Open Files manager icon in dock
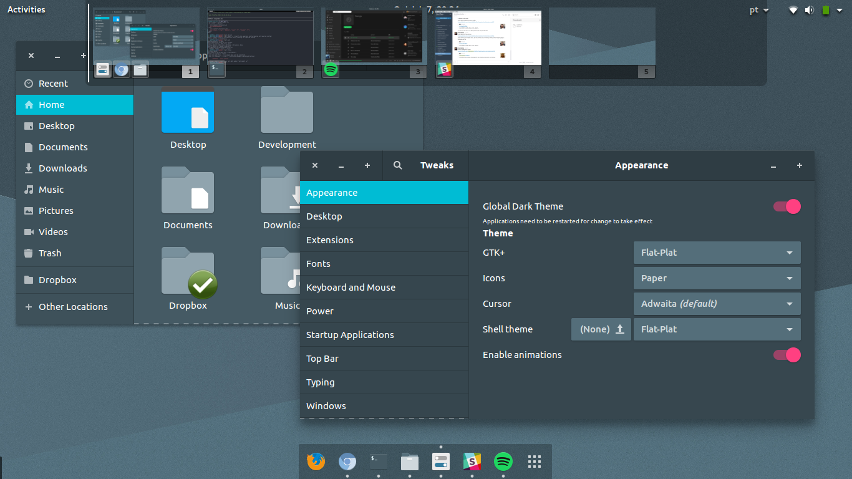Image resolution: width=852 pixels, height=479 pixels. pyautogui.click(x=410, y=462)
